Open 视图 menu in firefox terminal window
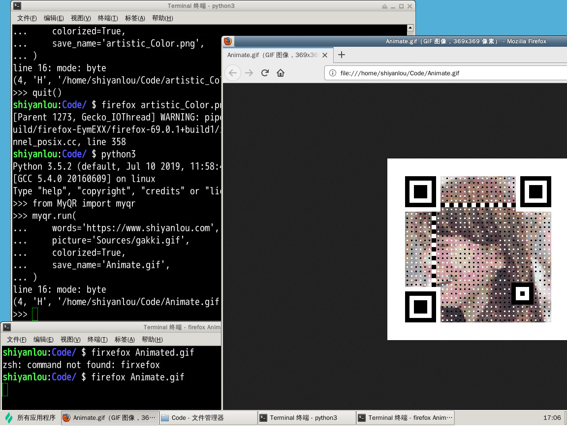Image resolution: width=567 pixels, height=441 pixels. tap(70, 340)
